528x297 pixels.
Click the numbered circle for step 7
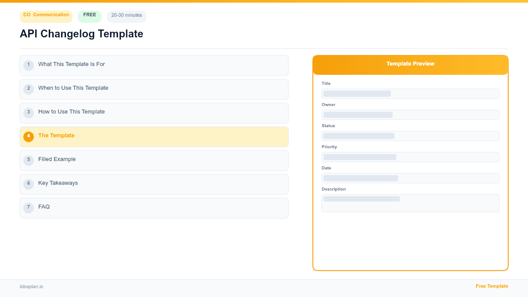click(x=29, y=207)
